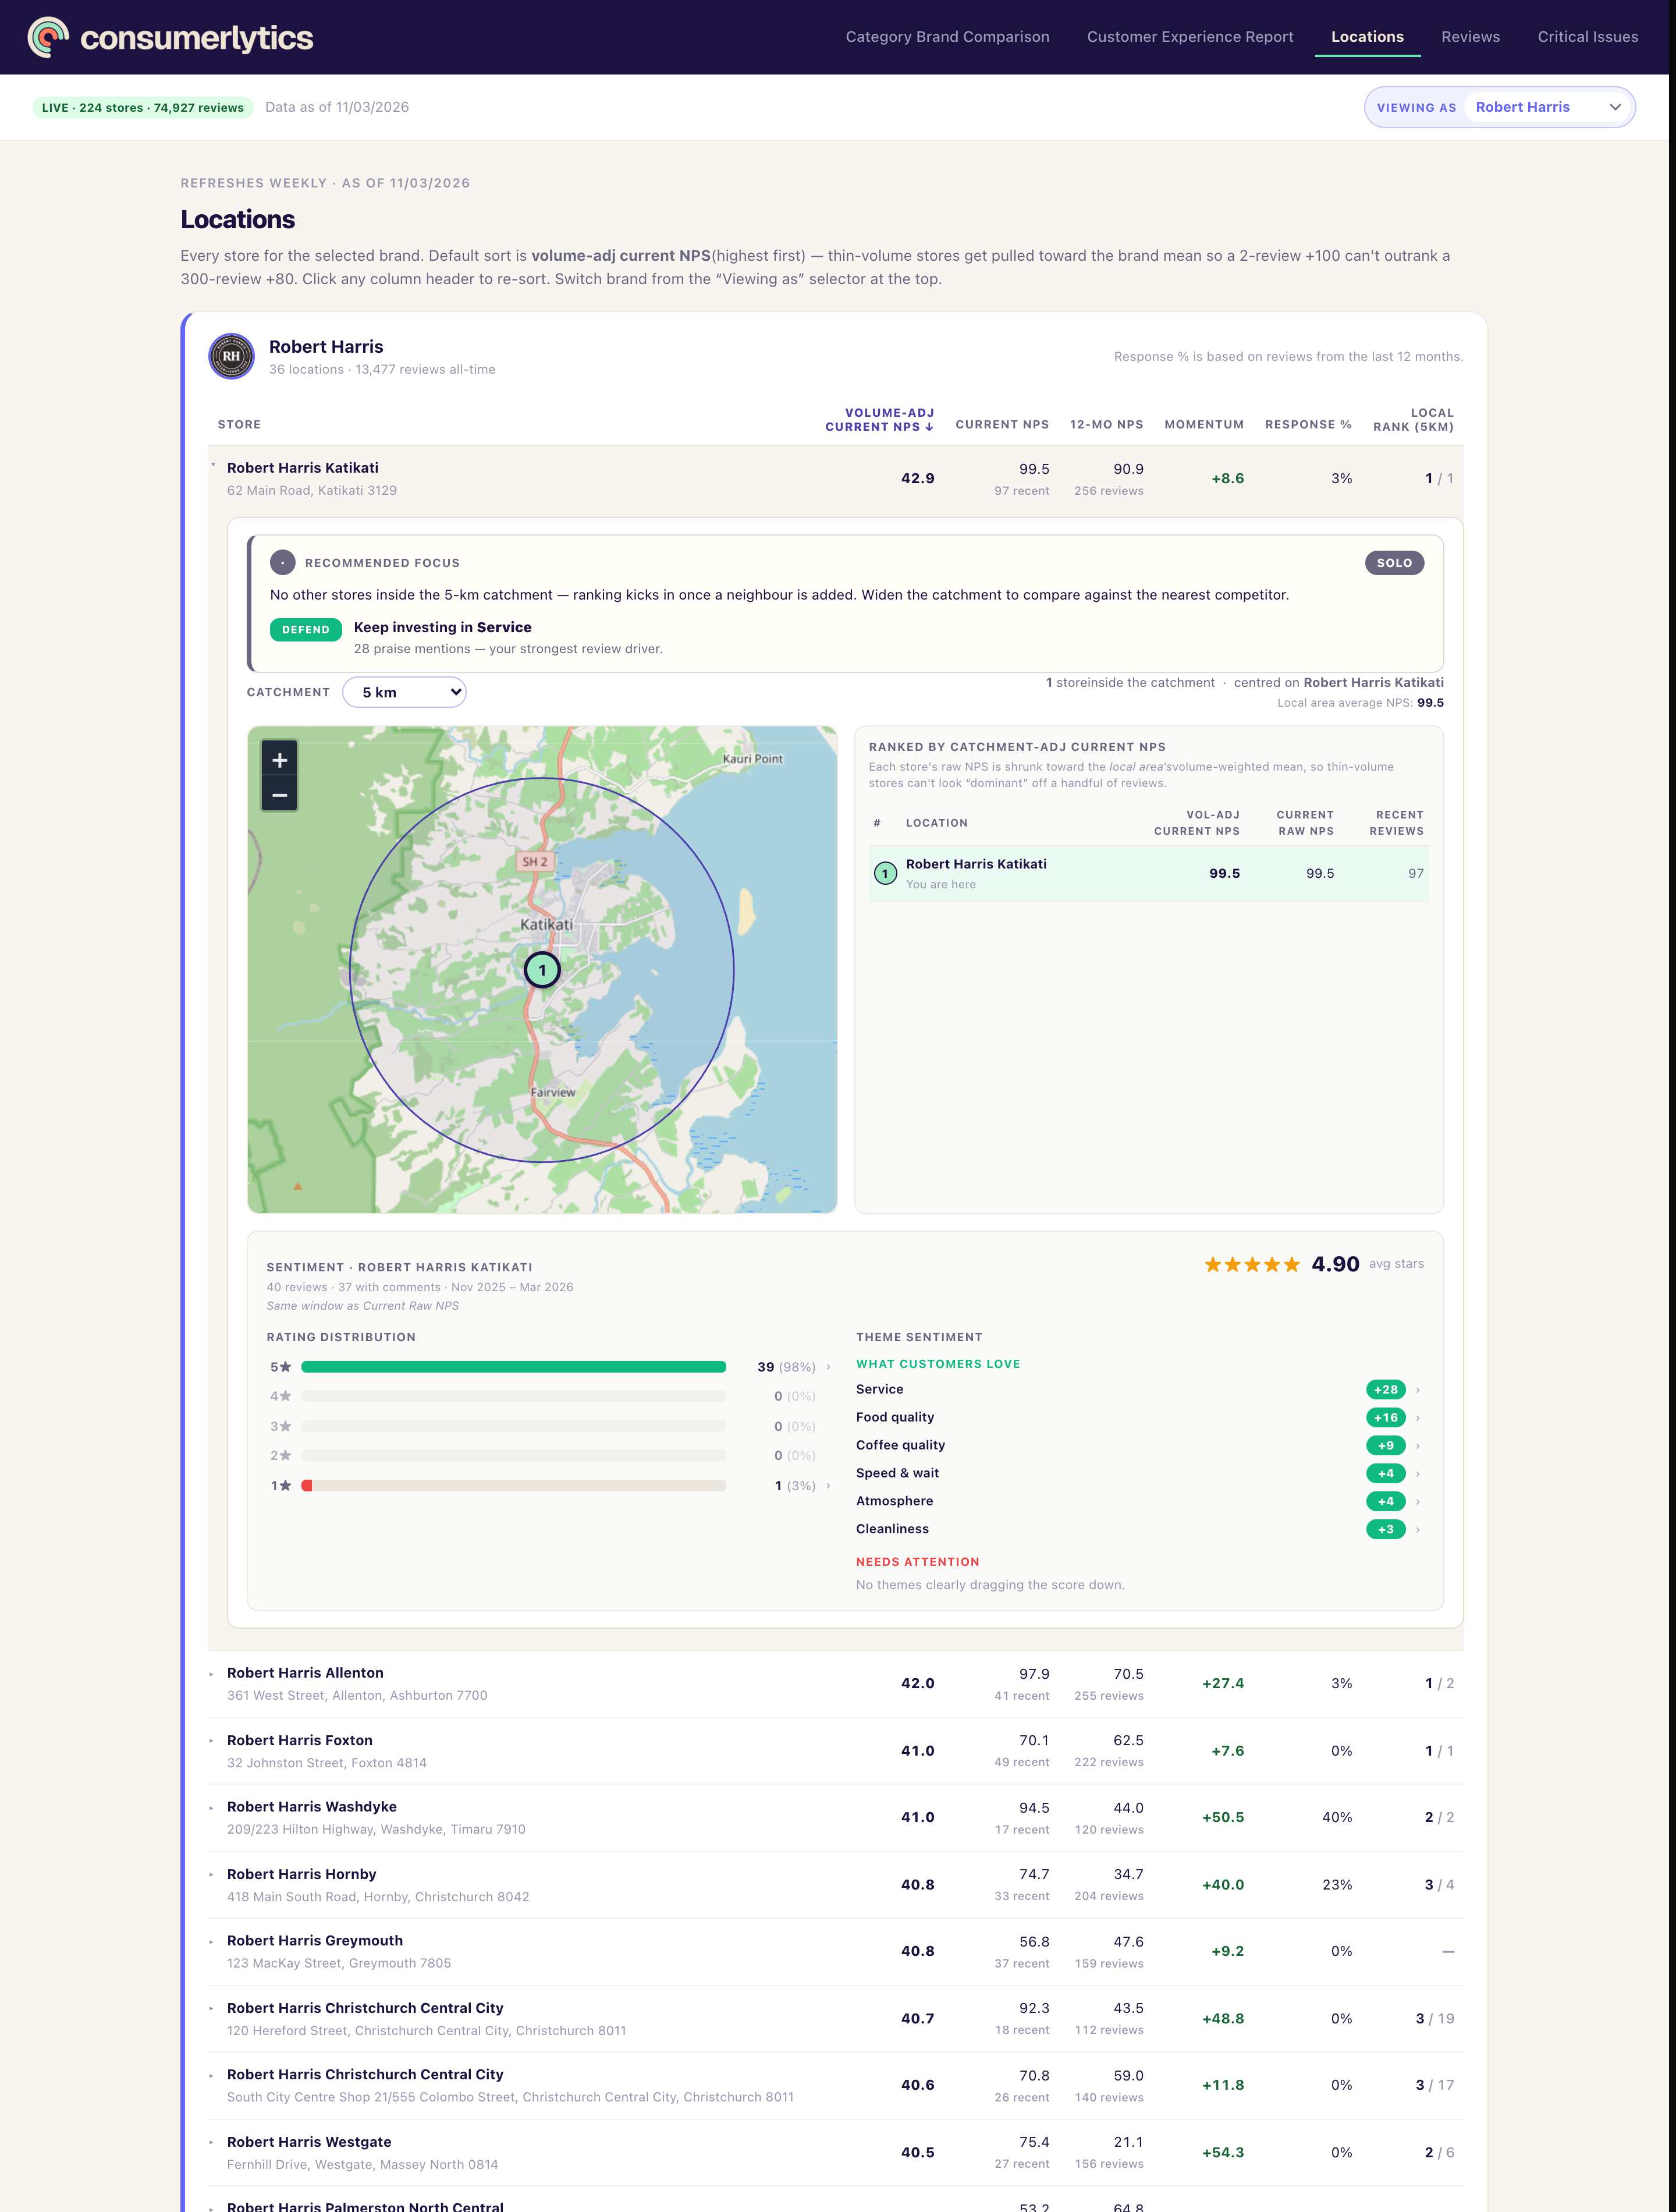Open Cleanliness theme details chevron
The width and height of the screenshot is (1676, 2212).
[x=1418, y=1530]
